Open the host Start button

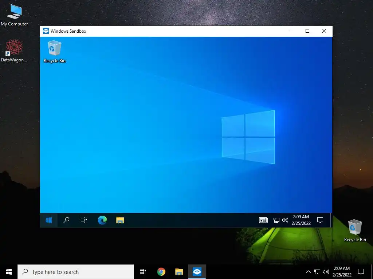(9, 272)
